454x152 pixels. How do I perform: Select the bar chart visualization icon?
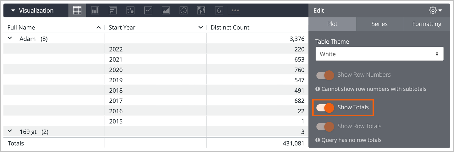coord(113,10)
